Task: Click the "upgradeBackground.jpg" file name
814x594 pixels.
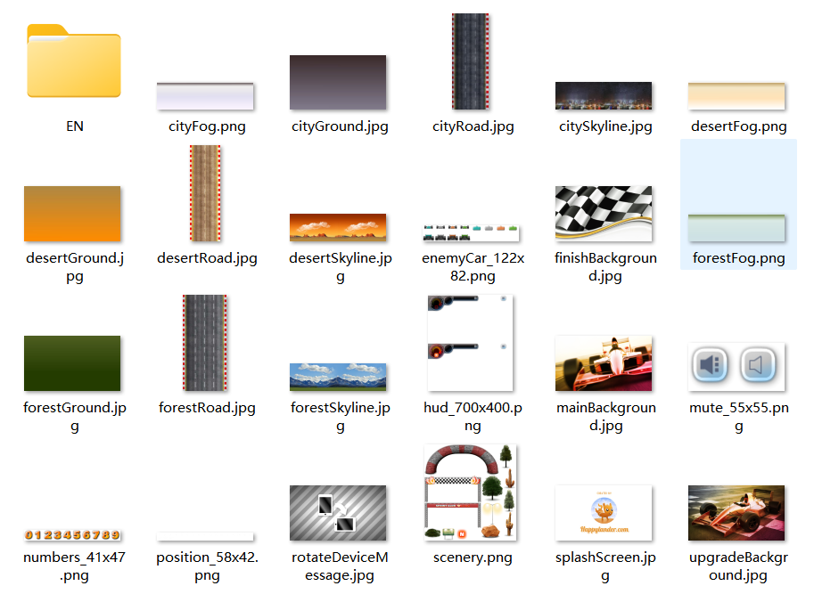Action: [739, 566]
